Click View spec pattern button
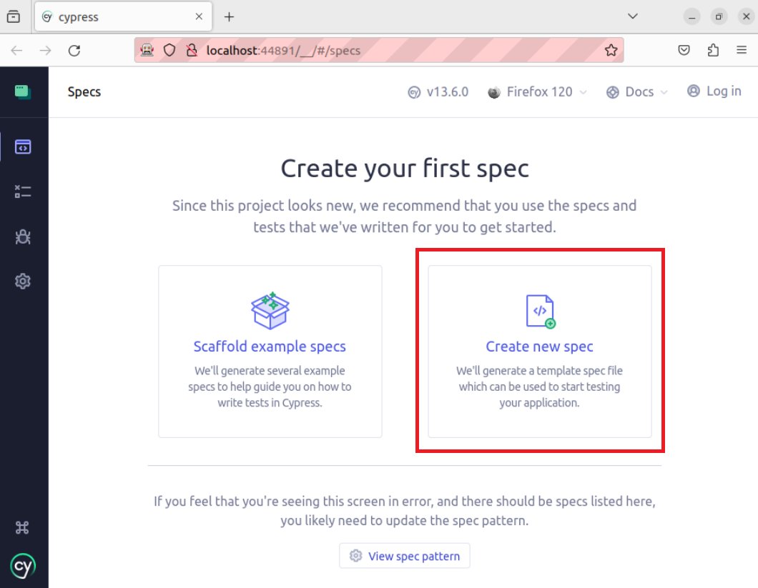Screen dimensions: 758x588 click(405, 556)
